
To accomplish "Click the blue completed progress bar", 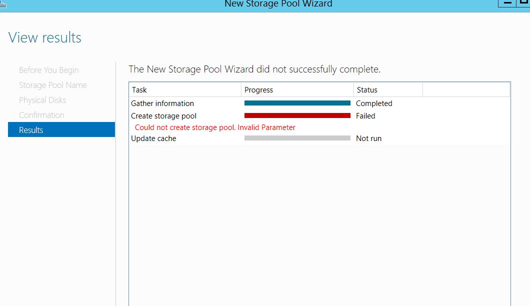I will 297,103.
